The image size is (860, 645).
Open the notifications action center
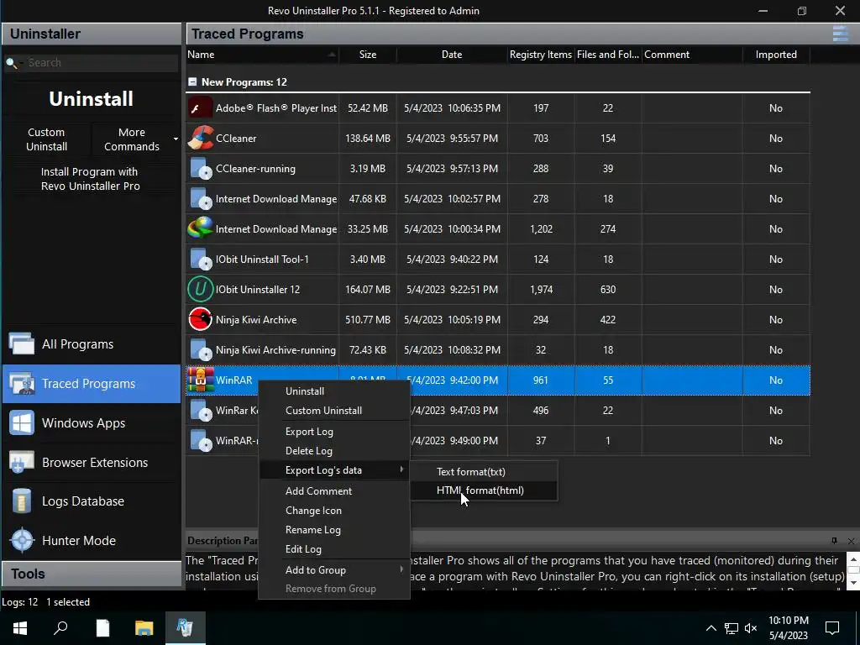(x=832, y=628)
